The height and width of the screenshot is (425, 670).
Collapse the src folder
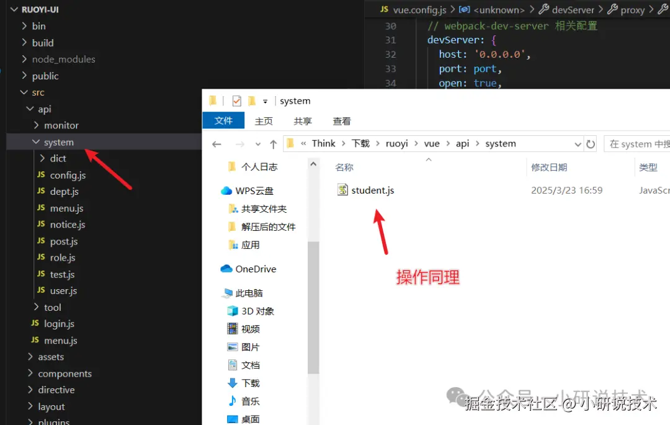click(24, 92)
